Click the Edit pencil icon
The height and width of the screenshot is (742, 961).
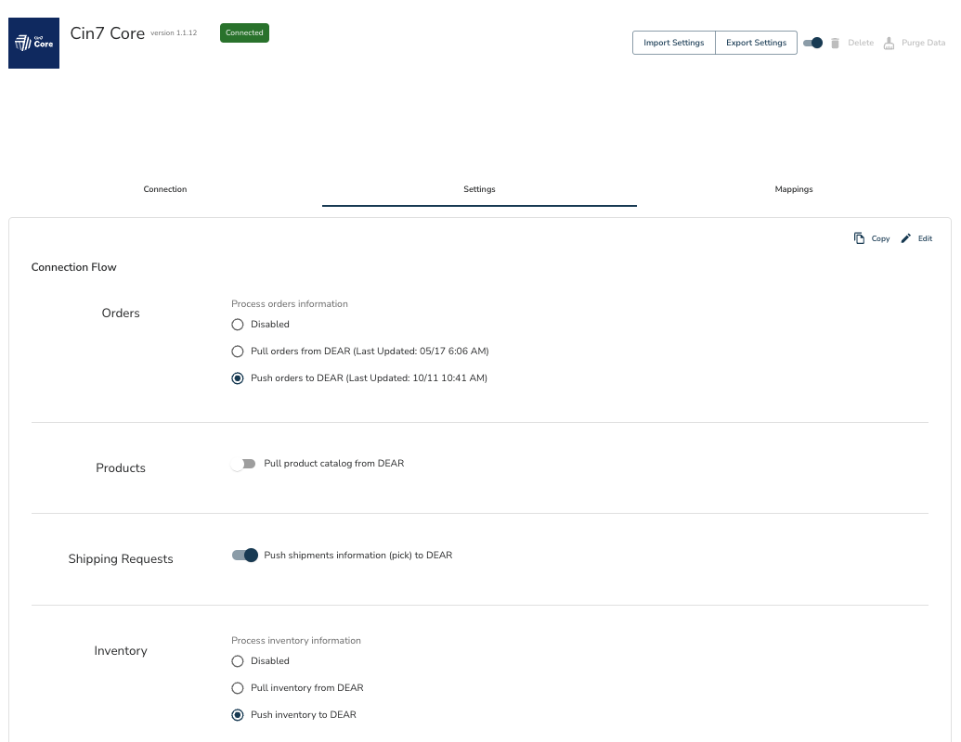tap(906, 238)
